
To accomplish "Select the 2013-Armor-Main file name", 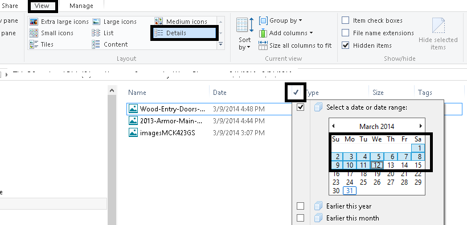I will tap(171, 120).
